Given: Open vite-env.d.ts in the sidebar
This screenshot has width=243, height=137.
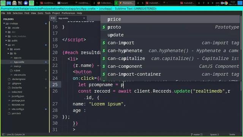Looking at the screenshot, I should coord(20,75).
